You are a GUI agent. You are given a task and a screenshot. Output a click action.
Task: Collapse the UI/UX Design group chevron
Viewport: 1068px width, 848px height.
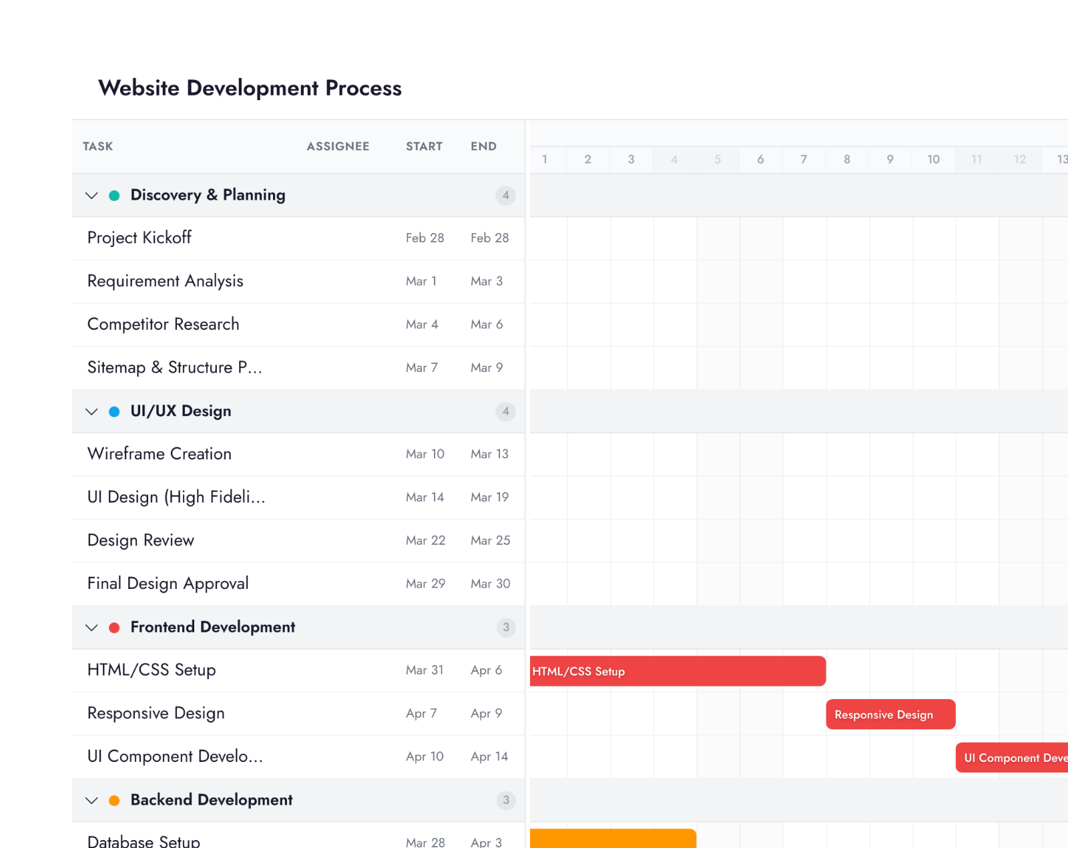click(91, 411)
